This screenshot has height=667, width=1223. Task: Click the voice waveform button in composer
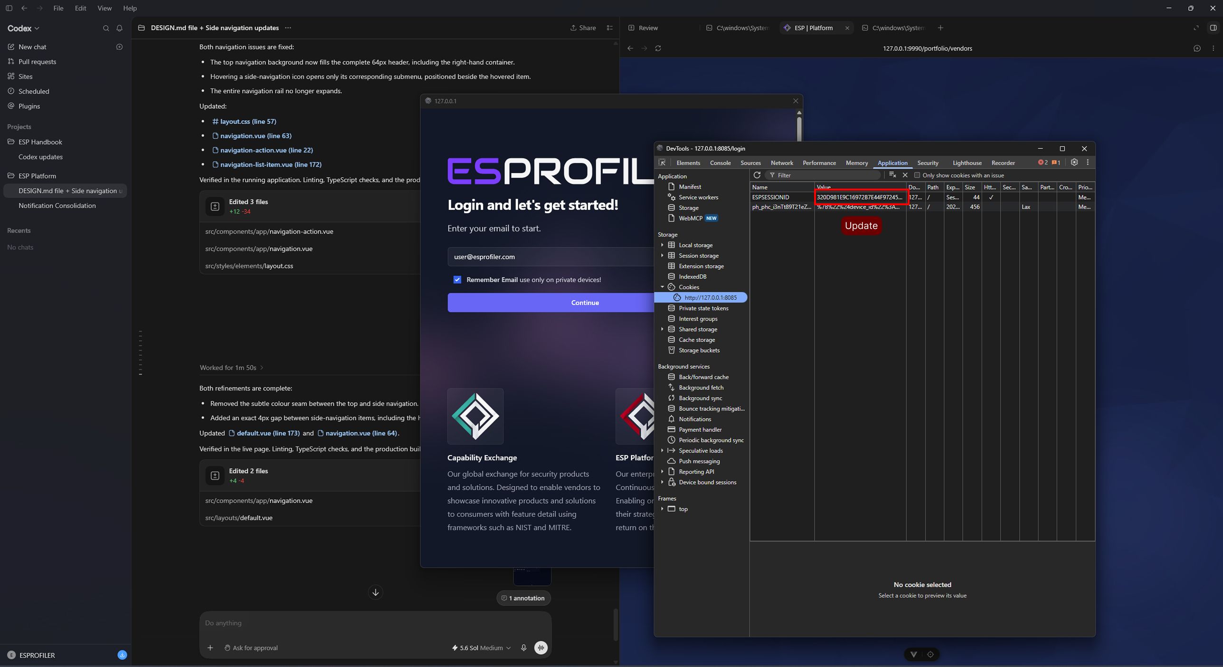click(x=540, y=648)
